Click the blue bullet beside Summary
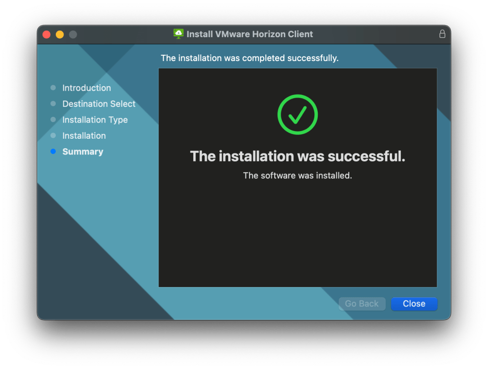488x369 pixels. point(53,152)
